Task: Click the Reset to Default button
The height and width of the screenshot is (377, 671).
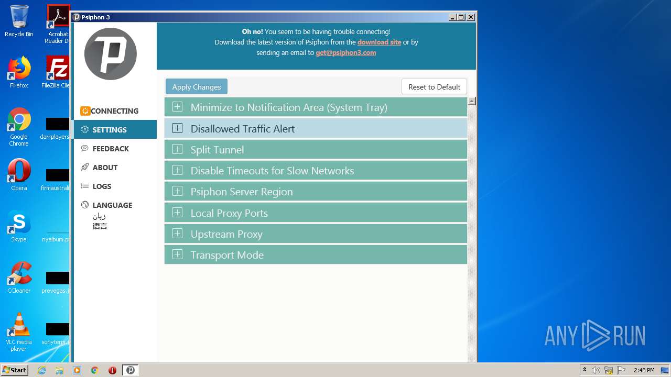Action: pyautogui.click(x=434, y=87)
